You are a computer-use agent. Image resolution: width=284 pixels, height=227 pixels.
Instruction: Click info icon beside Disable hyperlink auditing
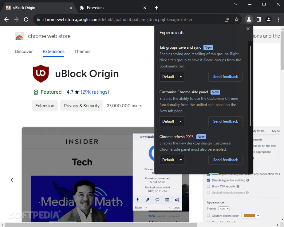[x=248, y=180]
